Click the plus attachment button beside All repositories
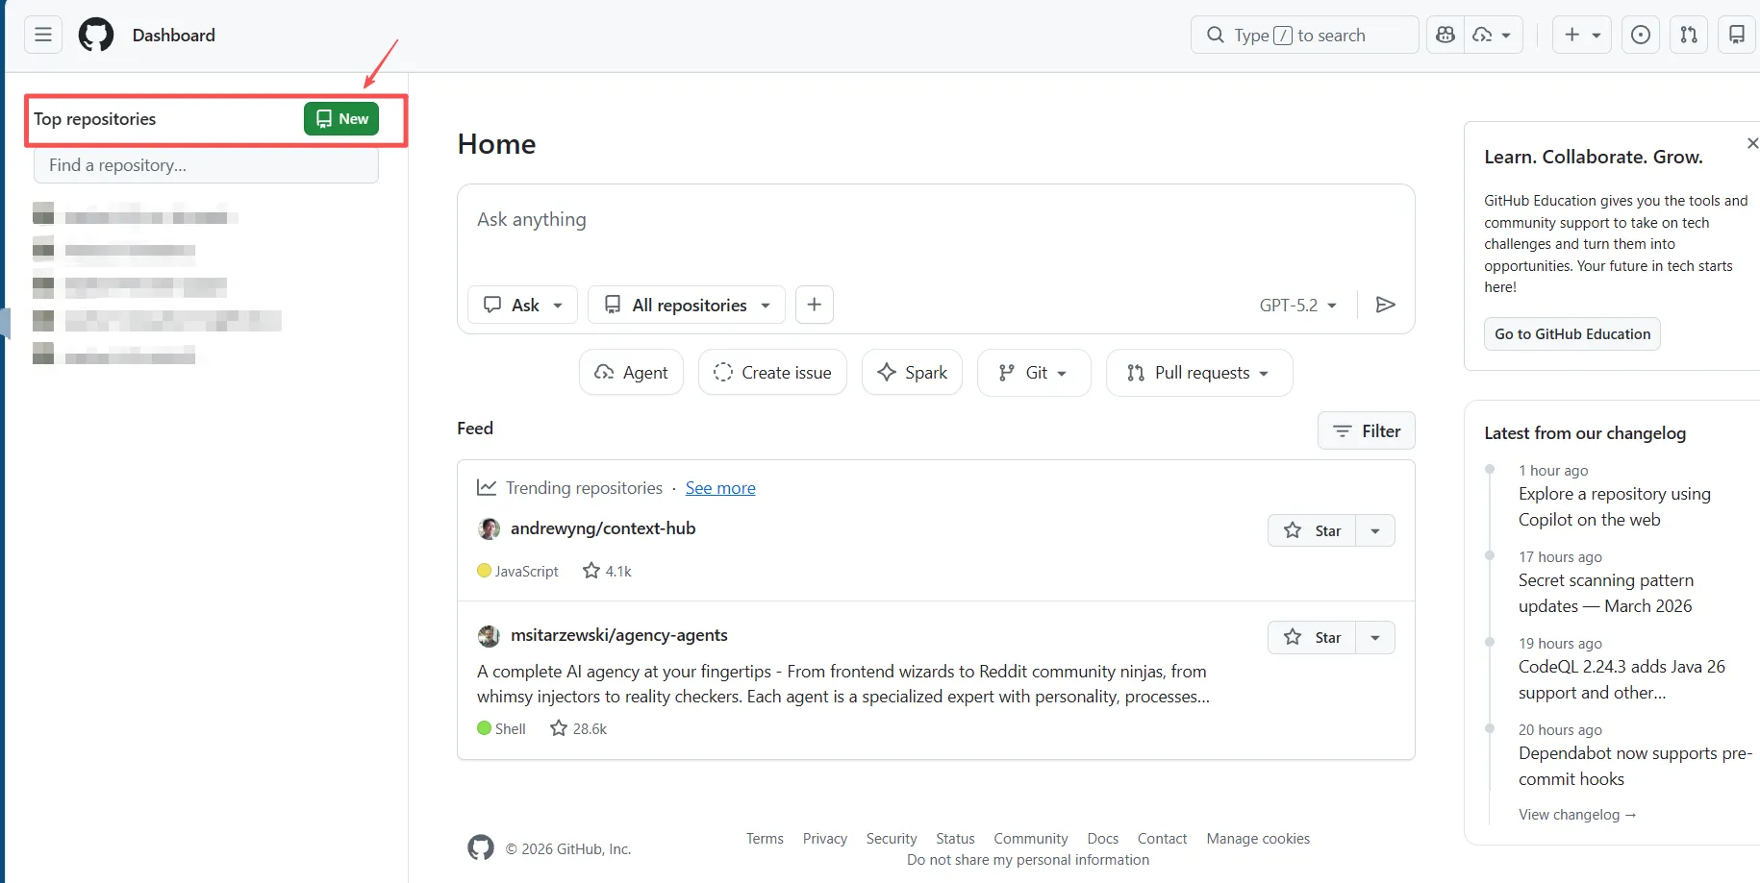The width and height of the screenshot is (1760, 883). [x=815, y=305]
